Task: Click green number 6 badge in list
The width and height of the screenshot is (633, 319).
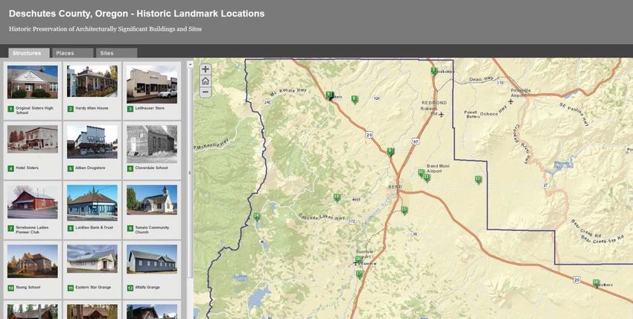Action: click(130, 168)
